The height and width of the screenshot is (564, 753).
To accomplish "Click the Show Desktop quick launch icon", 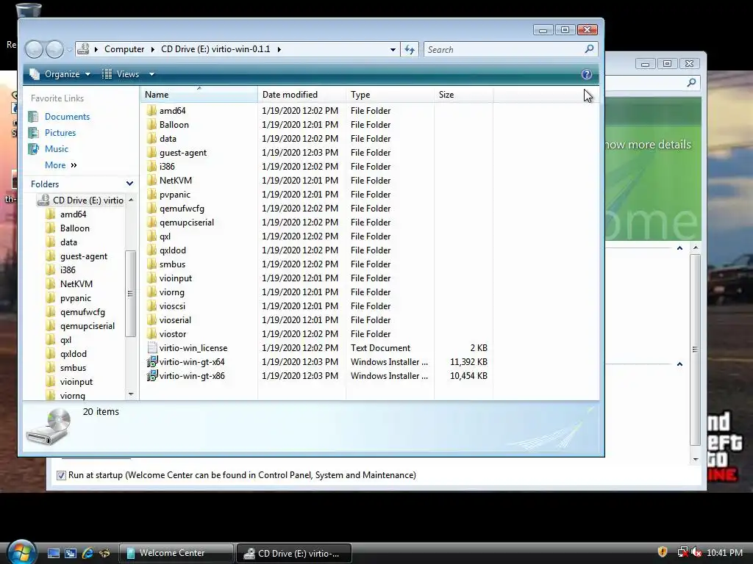I will point(53,553).
